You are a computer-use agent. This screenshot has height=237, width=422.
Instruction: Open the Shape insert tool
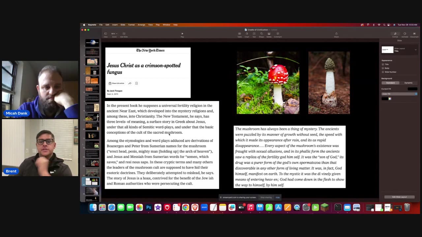coord(261,35)
